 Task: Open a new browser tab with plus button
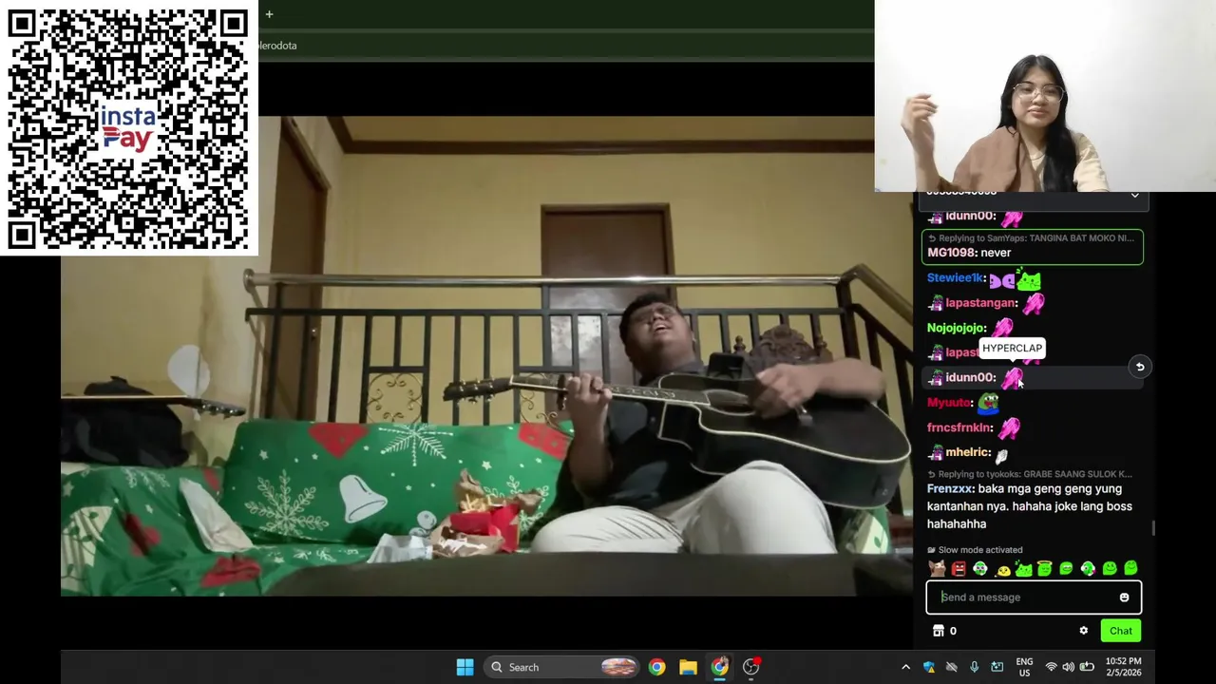click(269, 14)
